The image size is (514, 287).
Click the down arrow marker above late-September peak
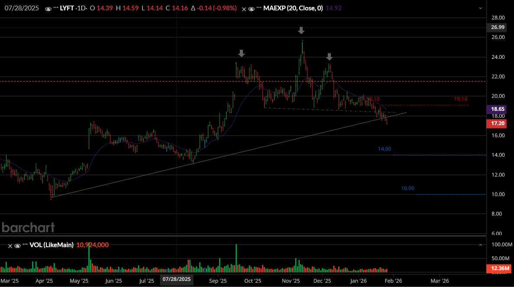(x=241, y=53)
